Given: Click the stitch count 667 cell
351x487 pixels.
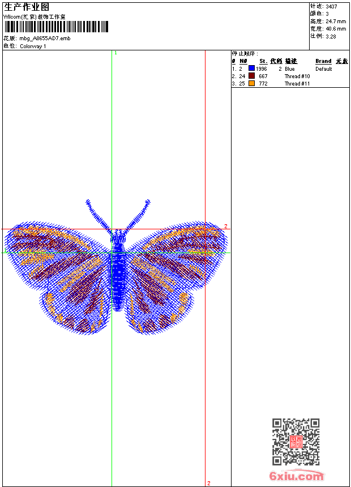Looking at the screenshot, I should 263,76.
